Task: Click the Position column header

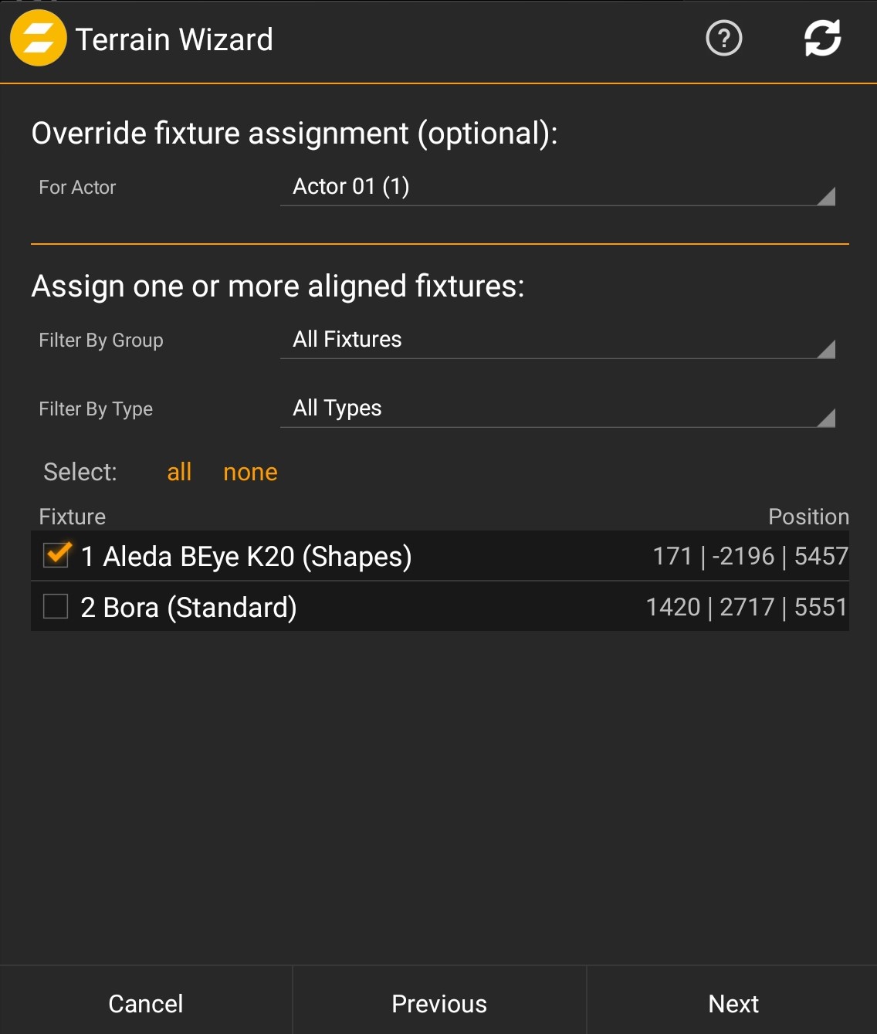Action: point(808,517)
